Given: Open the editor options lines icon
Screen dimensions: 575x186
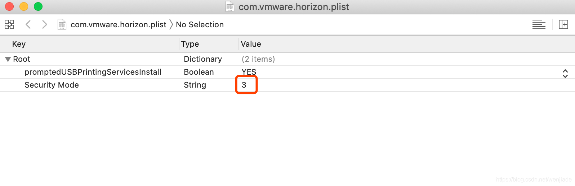Looking at the screenshot, I should pyautogui.click(x=539, y=24).
